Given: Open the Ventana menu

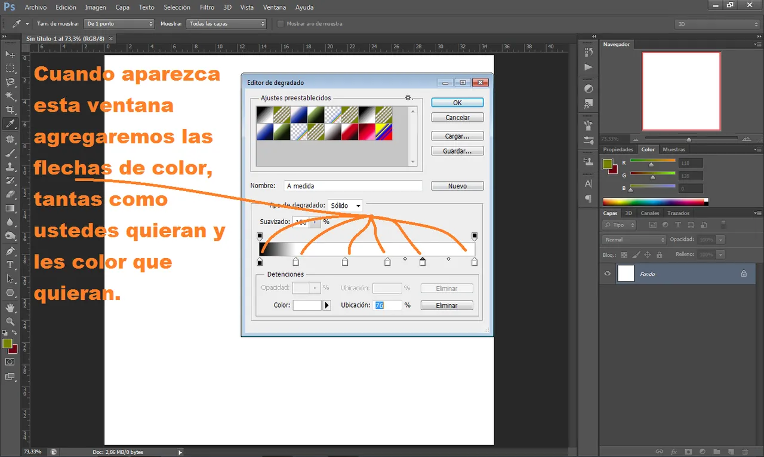Looking at the screenshot, I should point(275,7).
